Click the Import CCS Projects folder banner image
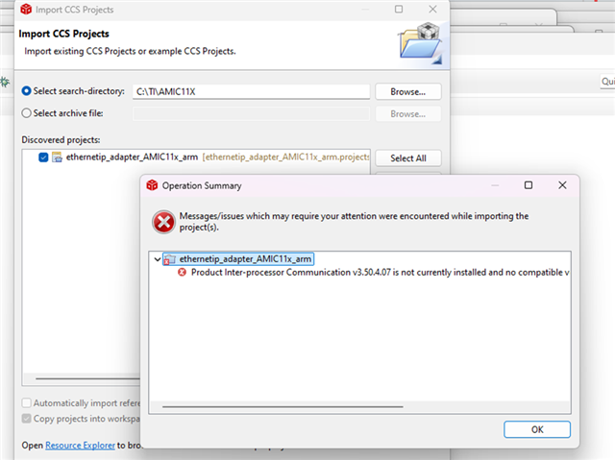 [x=421, y=44]
